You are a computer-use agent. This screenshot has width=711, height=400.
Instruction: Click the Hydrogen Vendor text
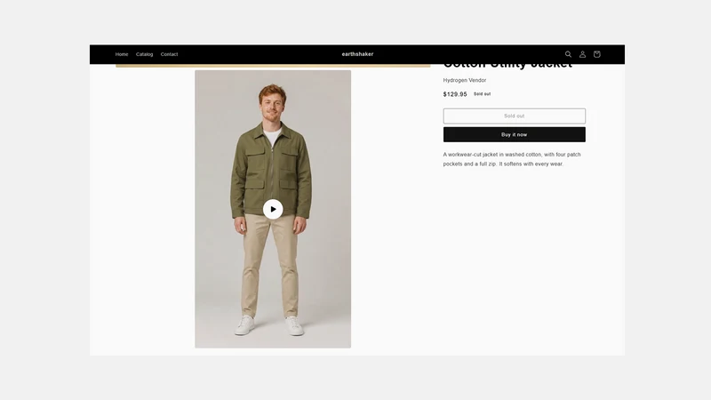464,80
